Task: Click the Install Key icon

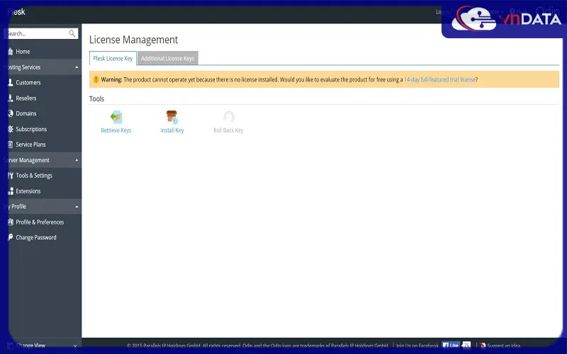Action: tap(172, 117)
